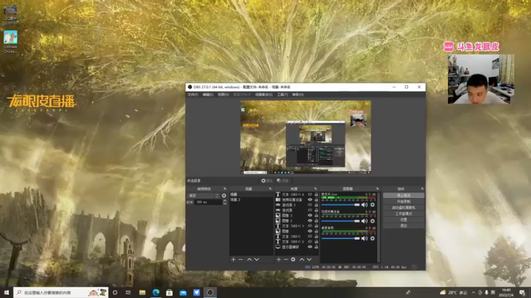Click the 开始录制 button
Screen dimensions: 531x298
404,201
